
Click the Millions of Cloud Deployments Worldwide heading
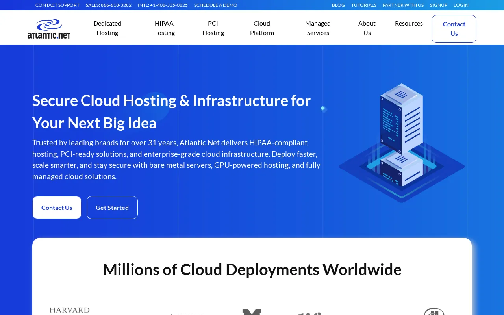252,269
